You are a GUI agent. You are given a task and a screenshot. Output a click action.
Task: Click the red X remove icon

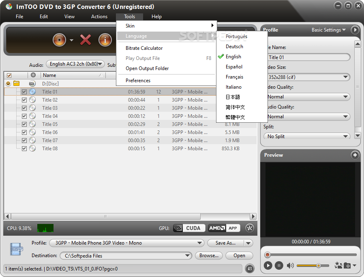pyautogui.click(x=86, y=40)
